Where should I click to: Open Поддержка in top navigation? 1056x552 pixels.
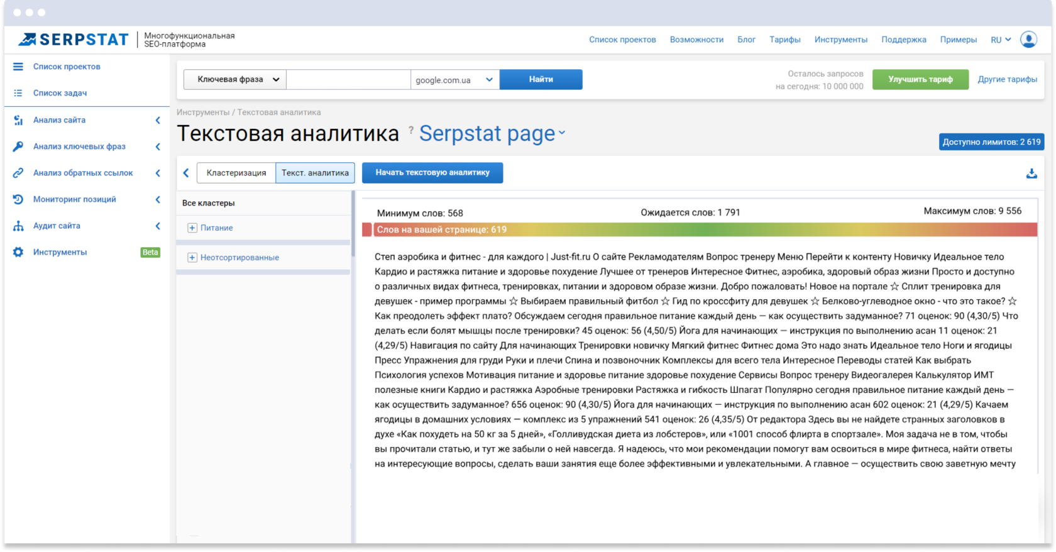pos(904,40)
